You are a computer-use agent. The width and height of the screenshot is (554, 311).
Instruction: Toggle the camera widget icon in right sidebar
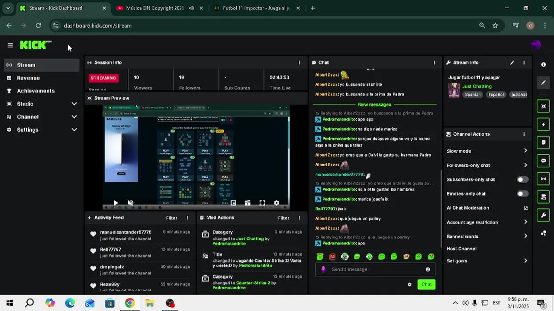click(544, 197)
